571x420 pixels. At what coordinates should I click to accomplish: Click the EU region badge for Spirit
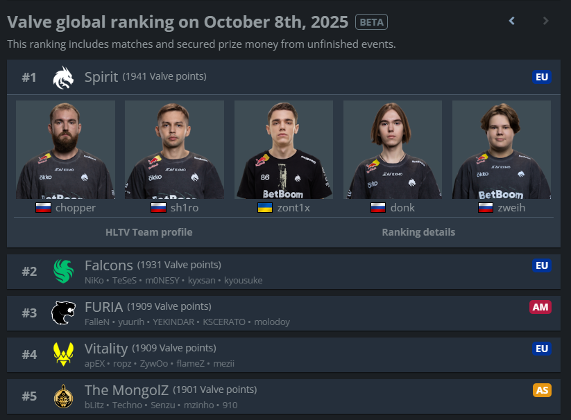coord(542,77)
